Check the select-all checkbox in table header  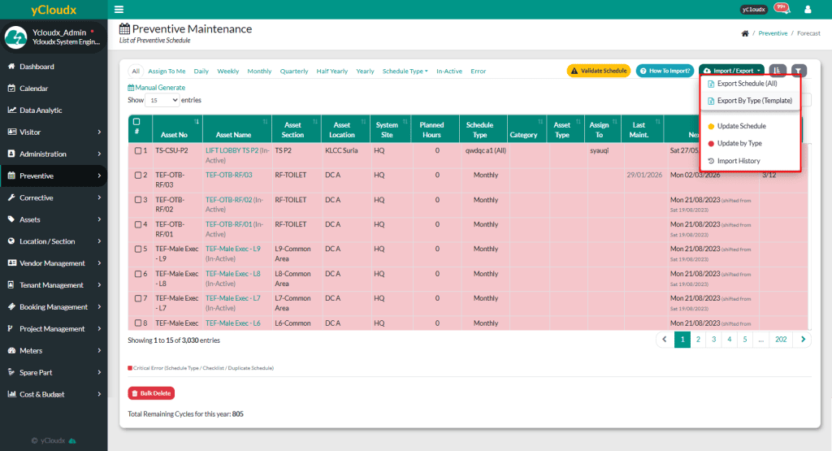(136, 122)
